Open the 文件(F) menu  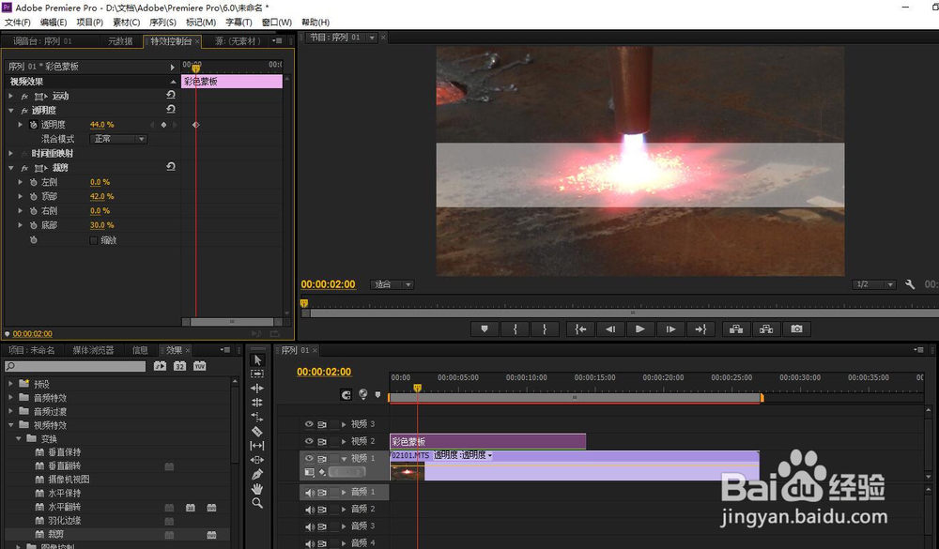coord(17,23)
